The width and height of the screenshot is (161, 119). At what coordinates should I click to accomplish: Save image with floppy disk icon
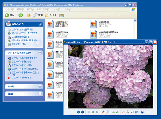click(132, 112)
